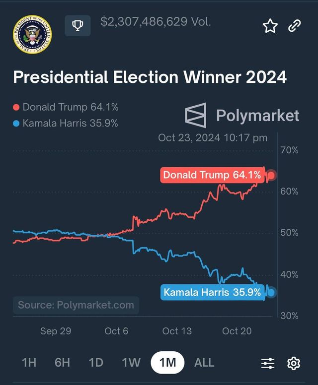The width and height of the screenshot is (318, 385).
Task: Click the Presidential seal logo
Action: (x=33, y=35)
